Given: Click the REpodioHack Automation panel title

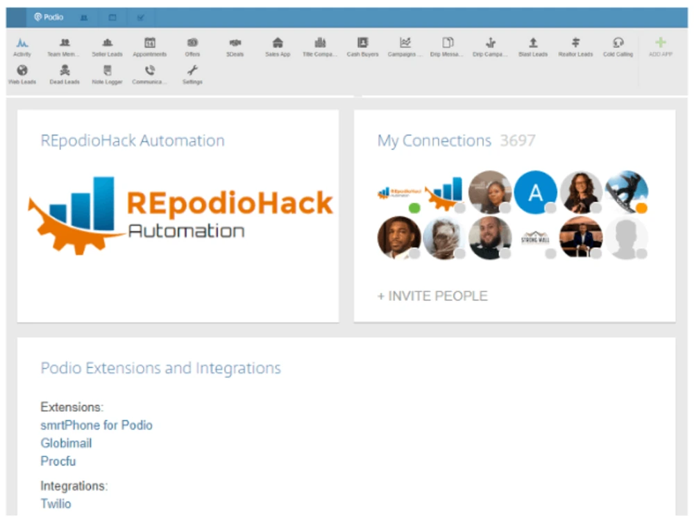Looking at the screenshot, I should click(133, 141).
